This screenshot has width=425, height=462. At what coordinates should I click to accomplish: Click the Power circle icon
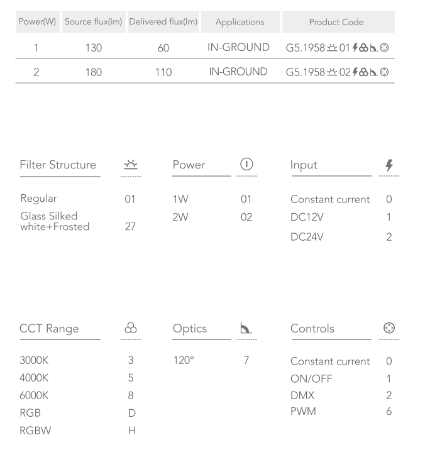(x=246, y=165)
